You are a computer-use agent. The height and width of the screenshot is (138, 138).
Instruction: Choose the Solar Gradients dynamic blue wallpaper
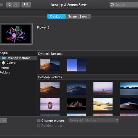(77, 65)
